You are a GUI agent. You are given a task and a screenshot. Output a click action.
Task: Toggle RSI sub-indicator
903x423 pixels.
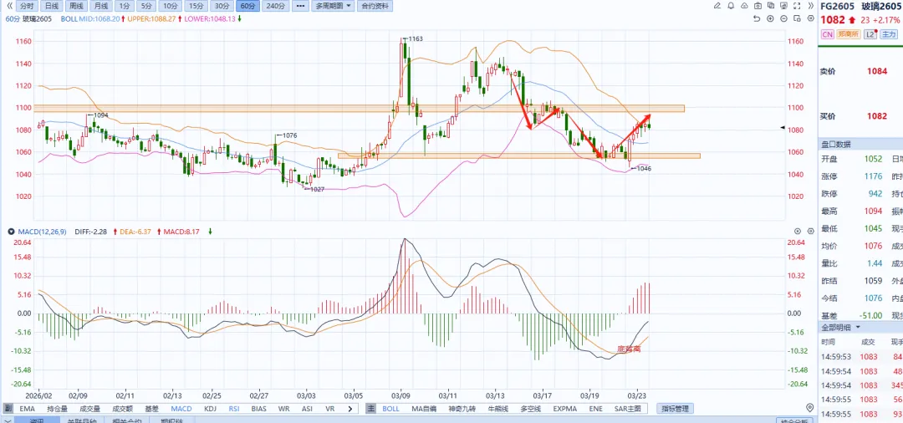click(234, 409)
